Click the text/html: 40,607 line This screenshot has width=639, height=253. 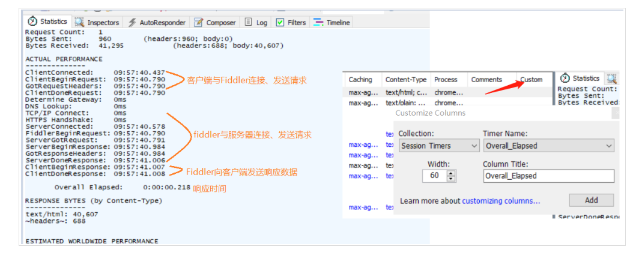click(x=61, y=214)
